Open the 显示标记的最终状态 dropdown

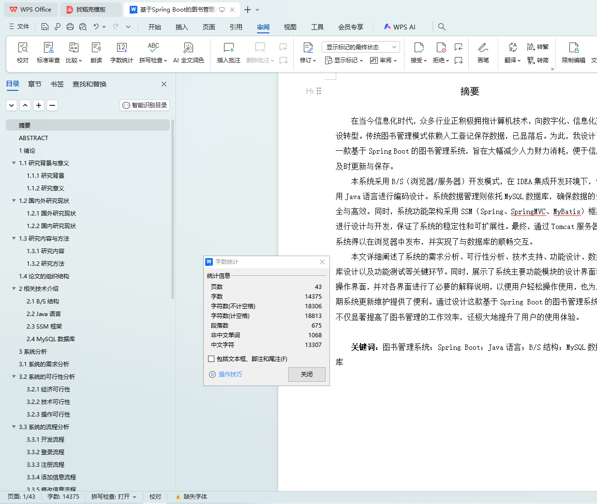[x=361, y=47]
